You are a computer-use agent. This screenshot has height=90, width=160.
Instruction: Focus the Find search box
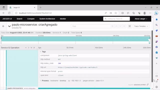pyautogui.click(x=91, y=26)
